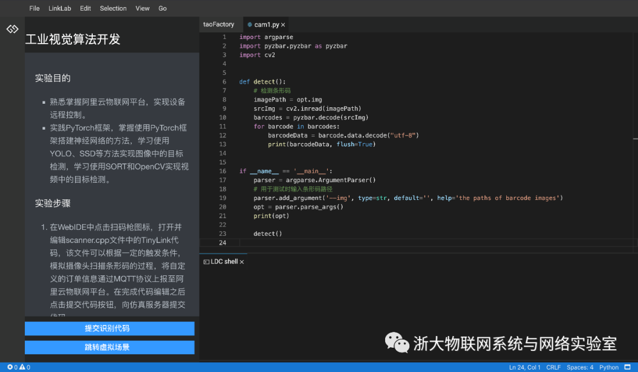The width and height of the screenshot is (638, 372).
Task: Click the 'print(barcodeData, flush=True)' line
Action: pyautogui.click(x=321, y=144)
